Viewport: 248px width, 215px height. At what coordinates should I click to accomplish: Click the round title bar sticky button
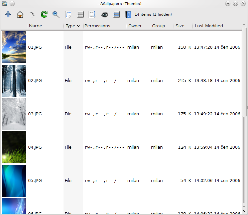(12, 3)
